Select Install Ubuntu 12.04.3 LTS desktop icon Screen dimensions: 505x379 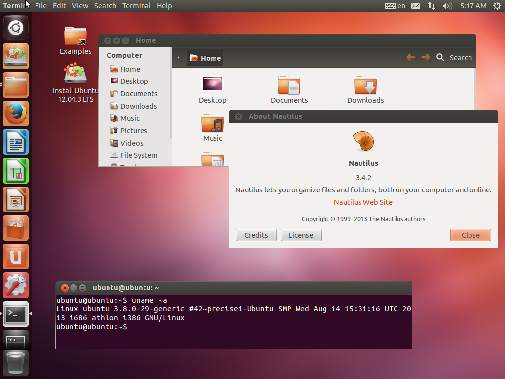pos(75,83)
